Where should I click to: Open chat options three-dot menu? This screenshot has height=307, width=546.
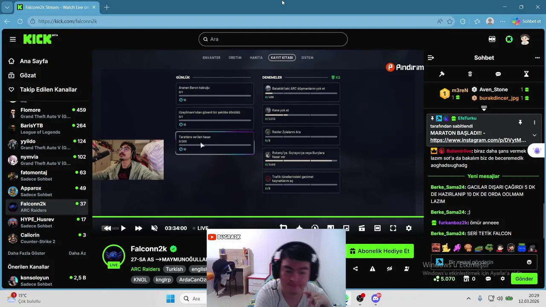pyautogui.click(x=537, y=58)
